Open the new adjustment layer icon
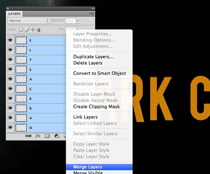Image resolution: width=210 pixels, height=174 pixels. coord(57,136)
